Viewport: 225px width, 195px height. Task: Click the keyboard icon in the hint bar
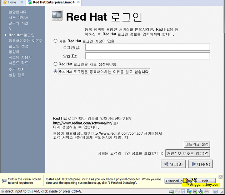4,181
